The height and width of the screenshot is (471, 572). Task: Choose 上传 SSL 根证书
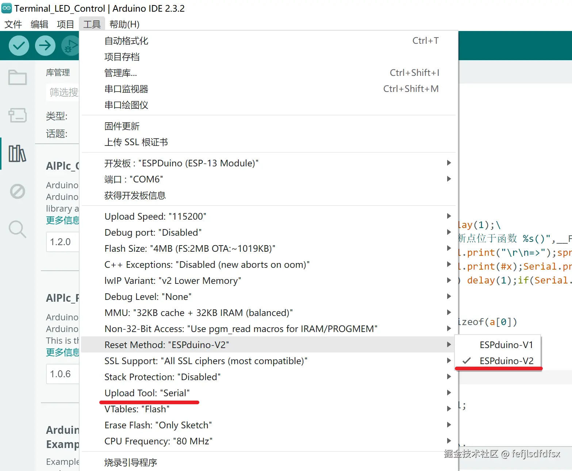coord(269,142)
